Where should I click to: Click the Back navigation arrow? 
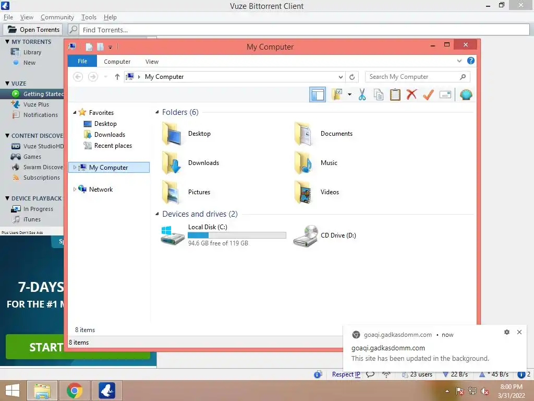coord(78,77)
